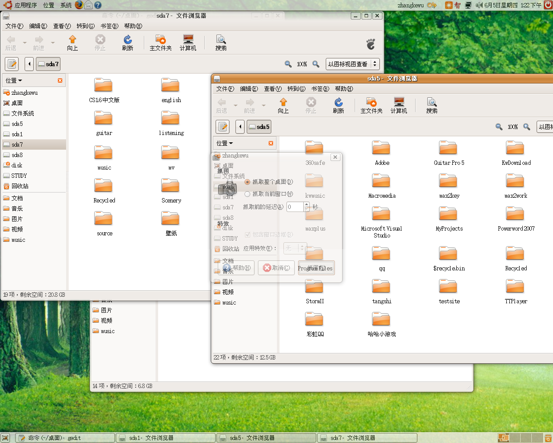Zoom in with magnifier in sda5 window
The height and width of the screenshot is (443, 553).
point(527,127)
